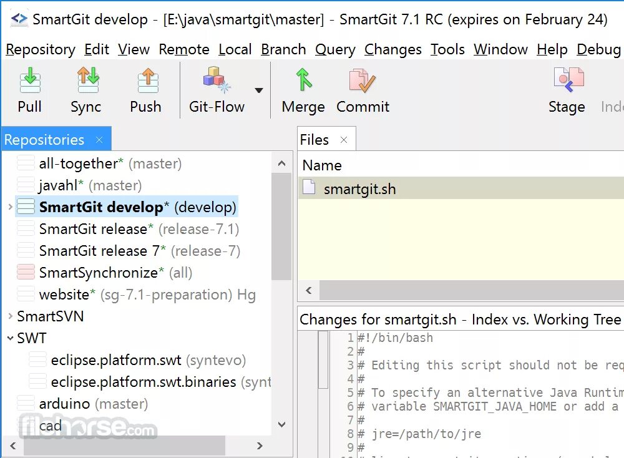This screenshot has width=624, height=458.
Task: Close the Repositories panel tab
Action: point(99,140)
